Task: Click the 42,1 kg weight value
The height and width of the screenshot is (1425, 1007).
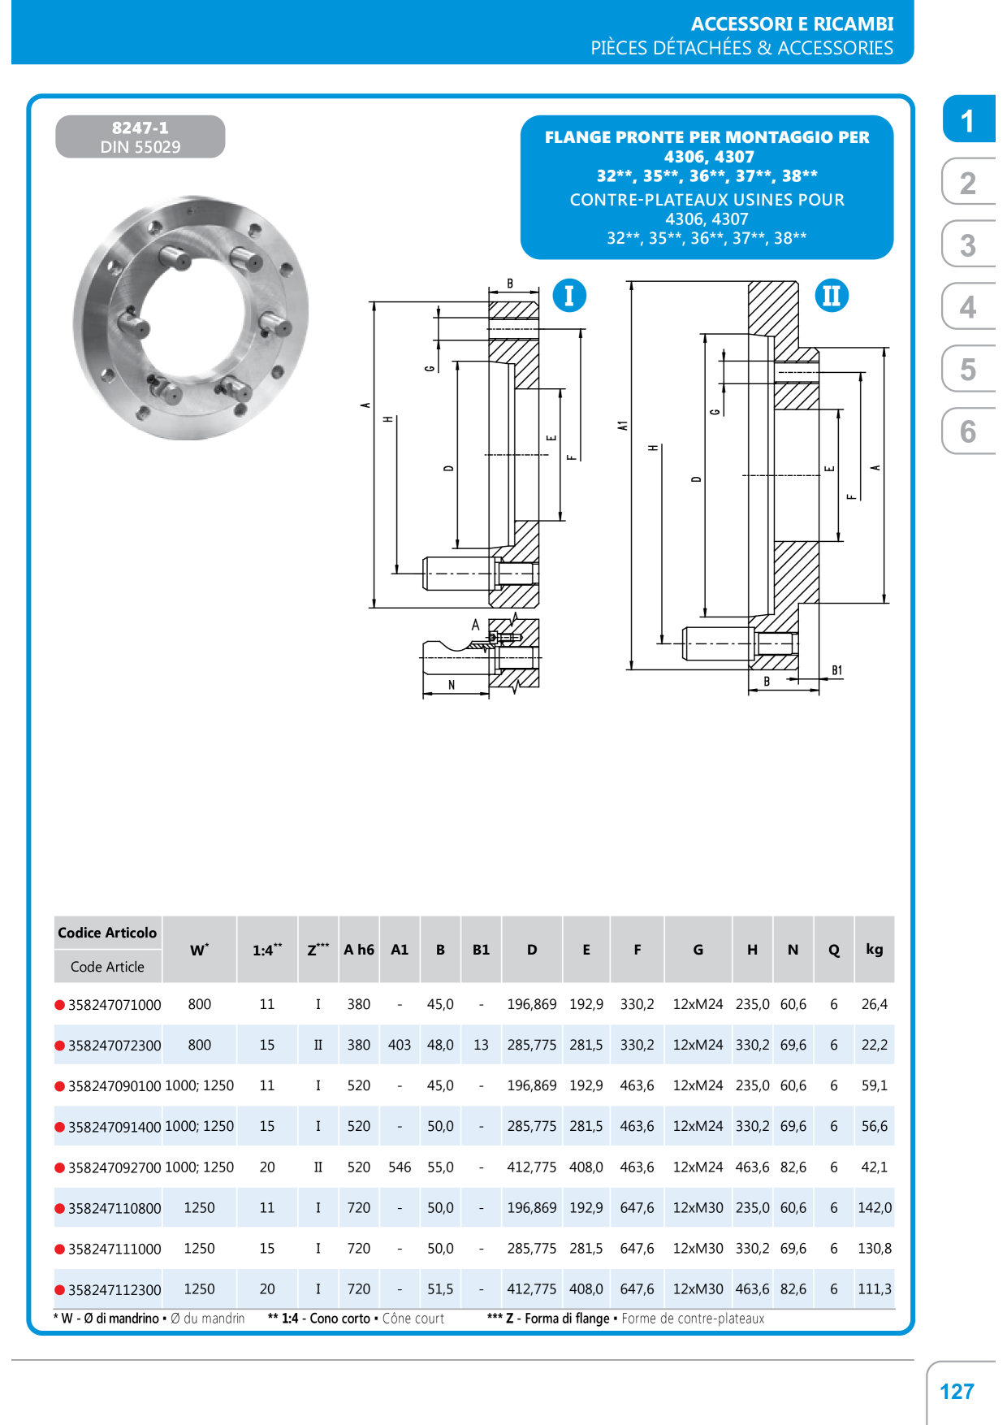Action: click(x=875, y=1167)
